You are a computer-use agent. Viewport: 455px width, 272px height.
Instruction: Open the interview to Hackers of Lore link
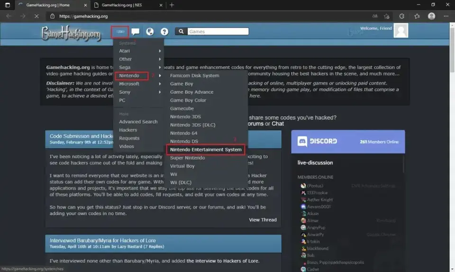pos(223,261)
